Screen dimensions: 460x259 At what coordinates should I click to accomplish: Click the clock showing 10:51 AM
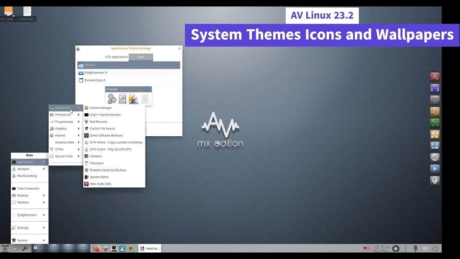[382, 249]
